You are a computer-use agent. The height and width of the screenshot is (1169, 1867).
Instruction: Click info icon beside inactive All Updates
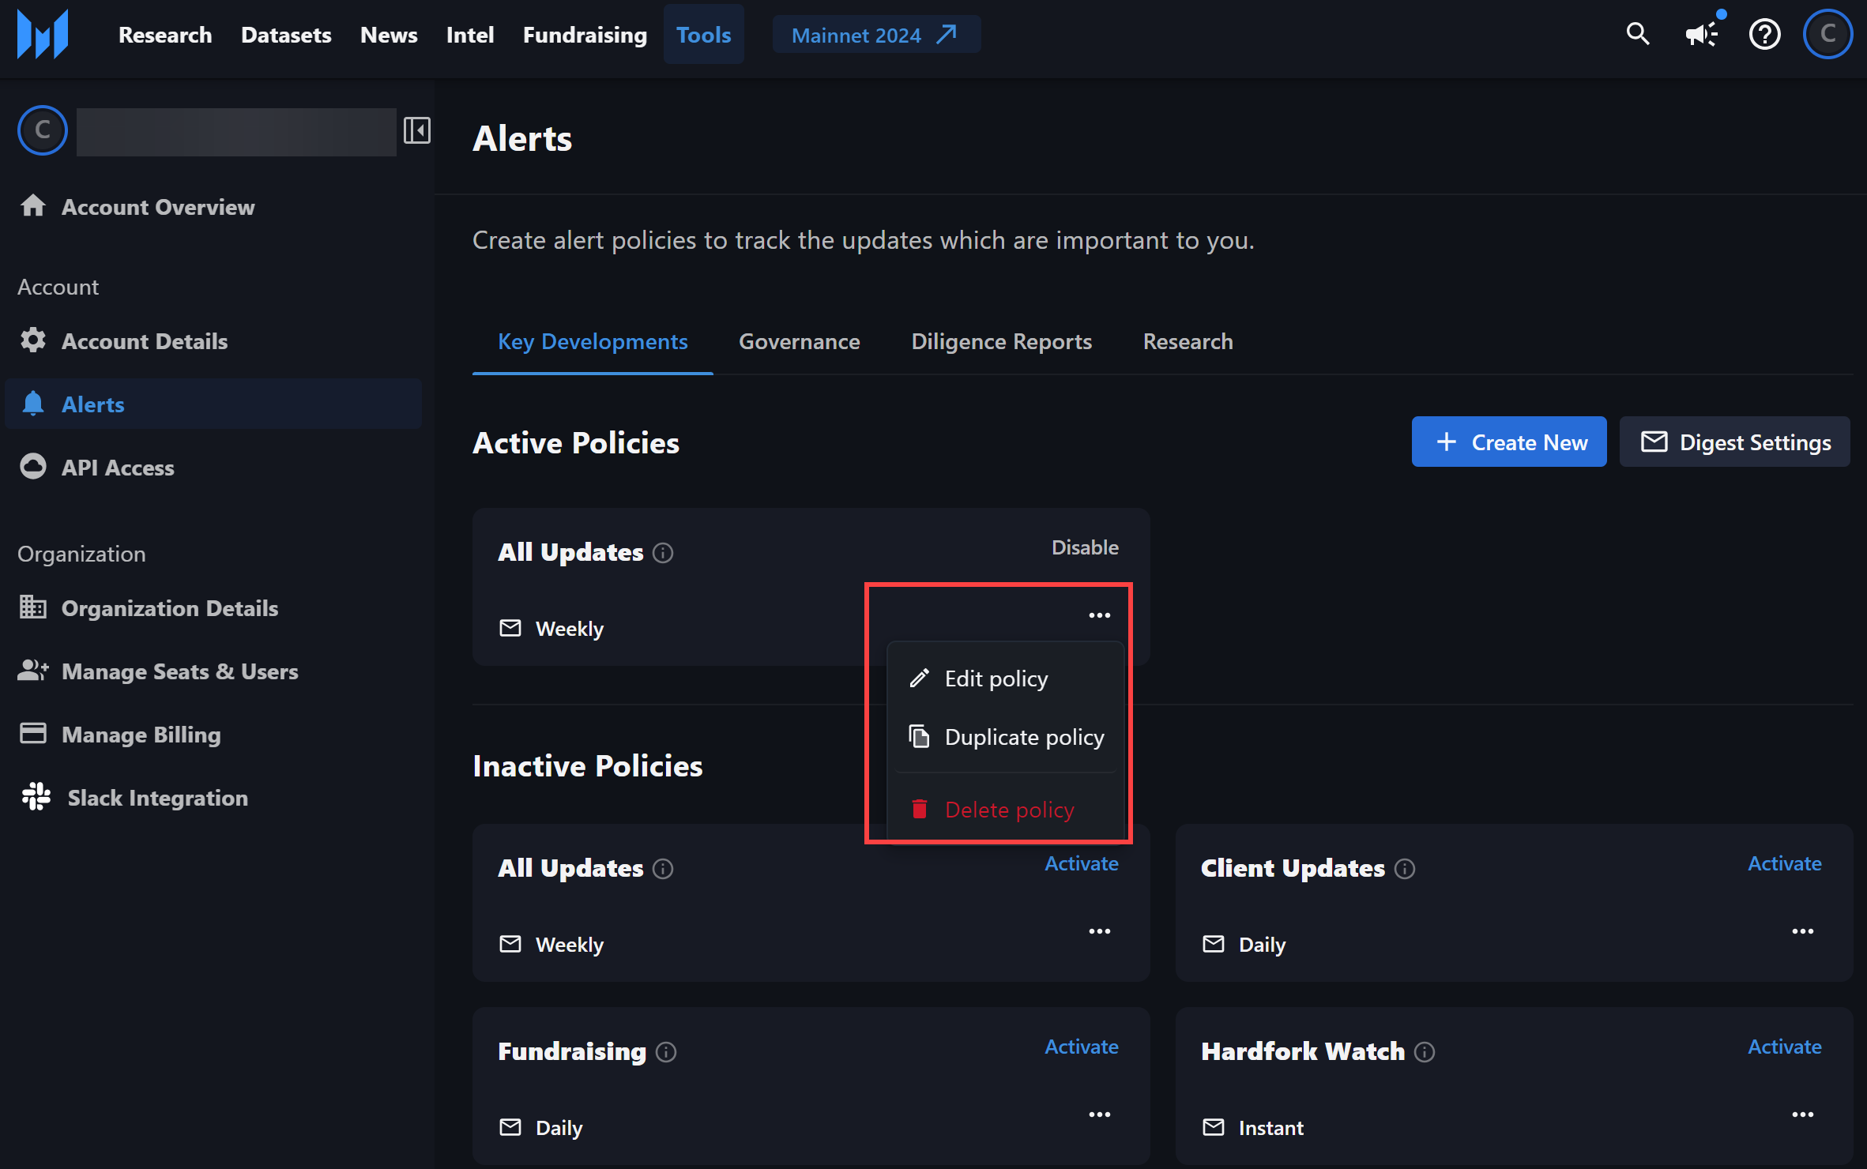coord(663,869)
